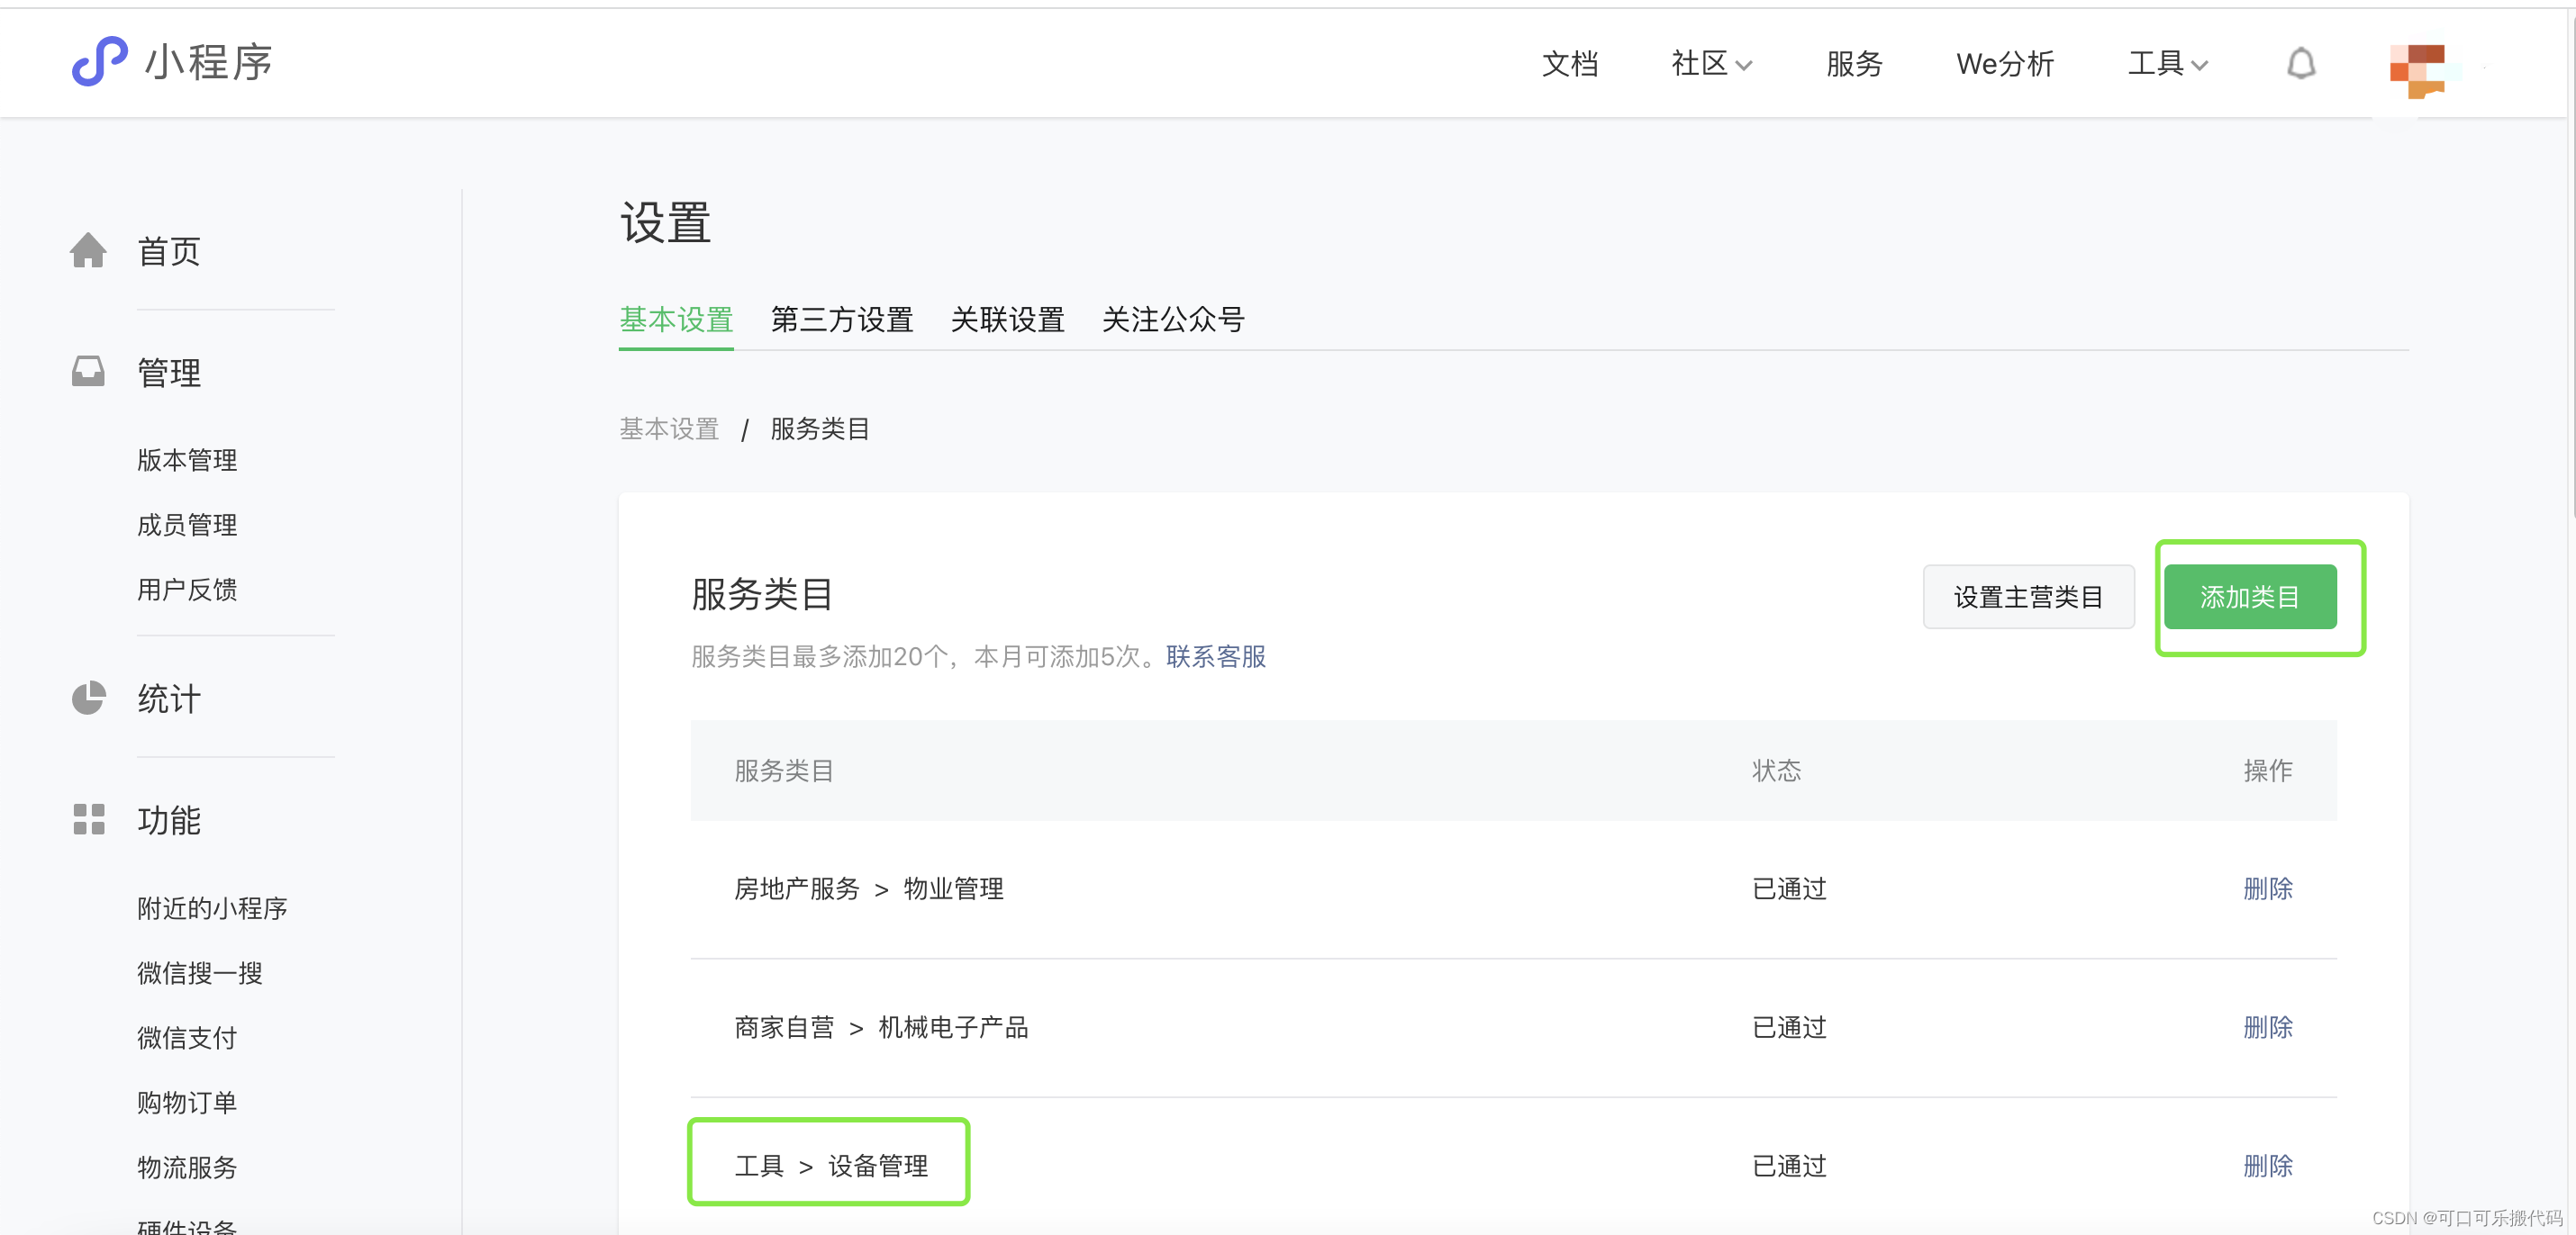Switch to 第三方设置 tab
This screenshot has height=1235, width=2576.
[x=841, y=320]
